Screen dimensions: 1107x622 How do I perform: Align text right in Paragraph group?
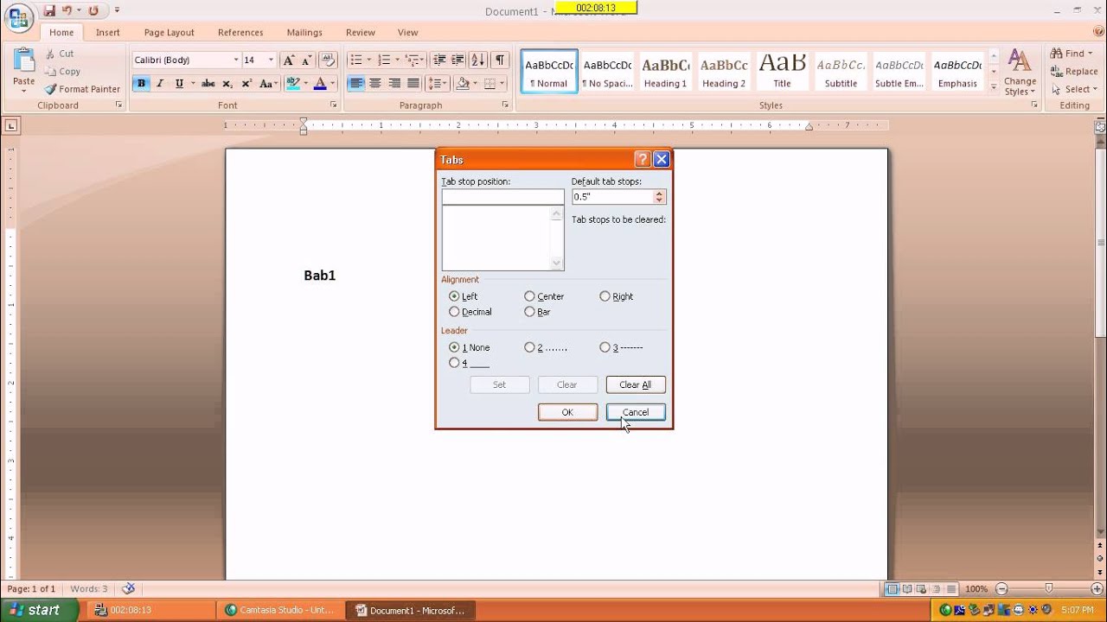point(394,84)
